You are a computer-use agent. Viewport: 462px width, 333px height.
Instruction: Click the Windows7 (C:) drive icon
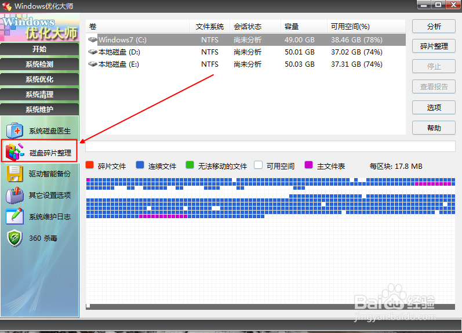tap(93, 39)
